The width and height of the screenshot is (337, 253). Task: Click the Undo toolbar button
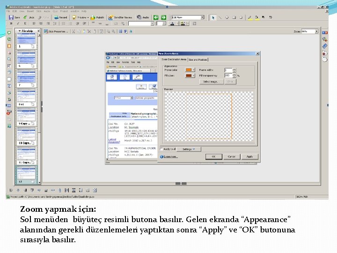(x=29, y=17)
